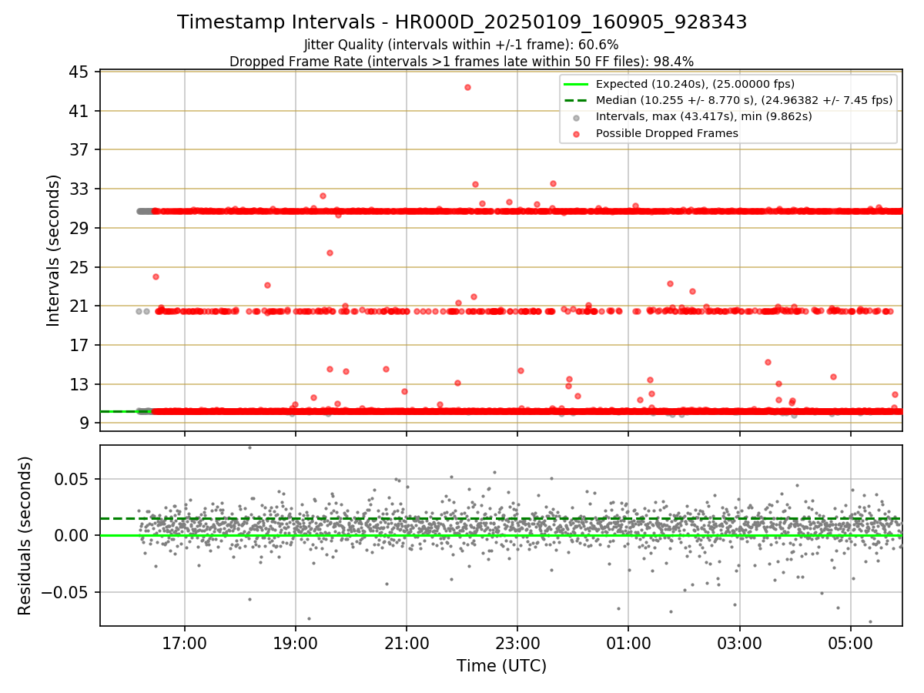Click the dashed green sample in the Median legend entry
924x693 pixels.
coord(576,100)
